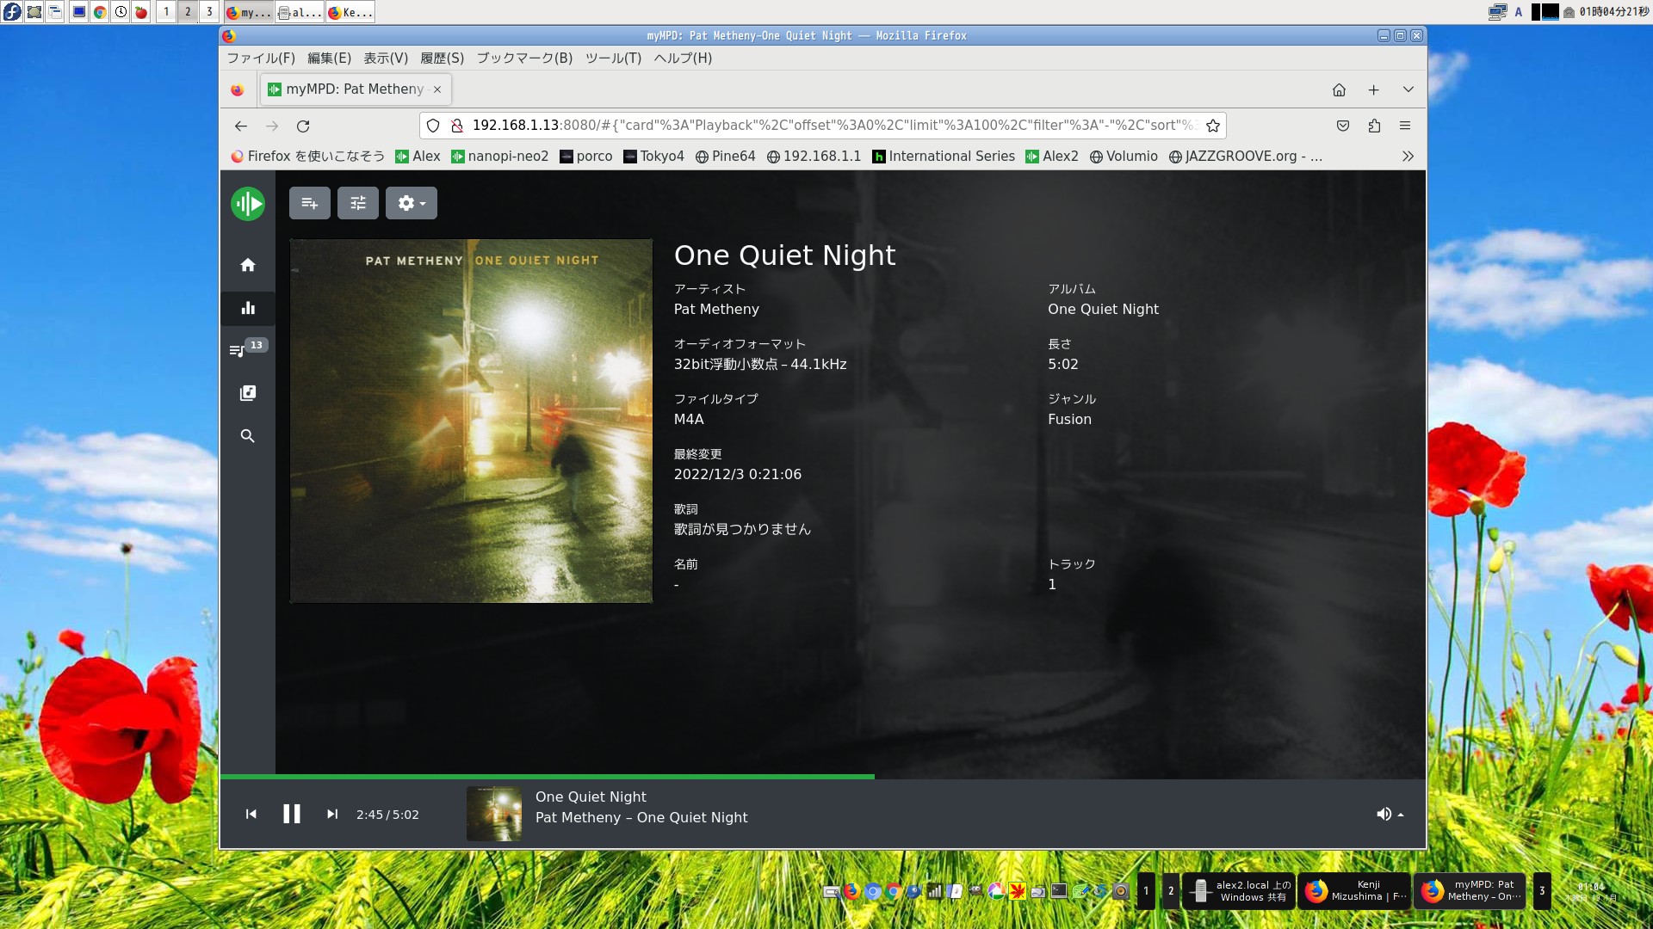This screenshot has width=1653, height=929.
Task: Open the Volumio bookmark
Action: 1124,156
